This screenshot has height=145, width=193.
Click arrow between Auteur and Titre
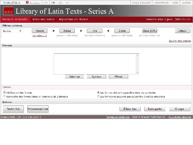(81, 31)
